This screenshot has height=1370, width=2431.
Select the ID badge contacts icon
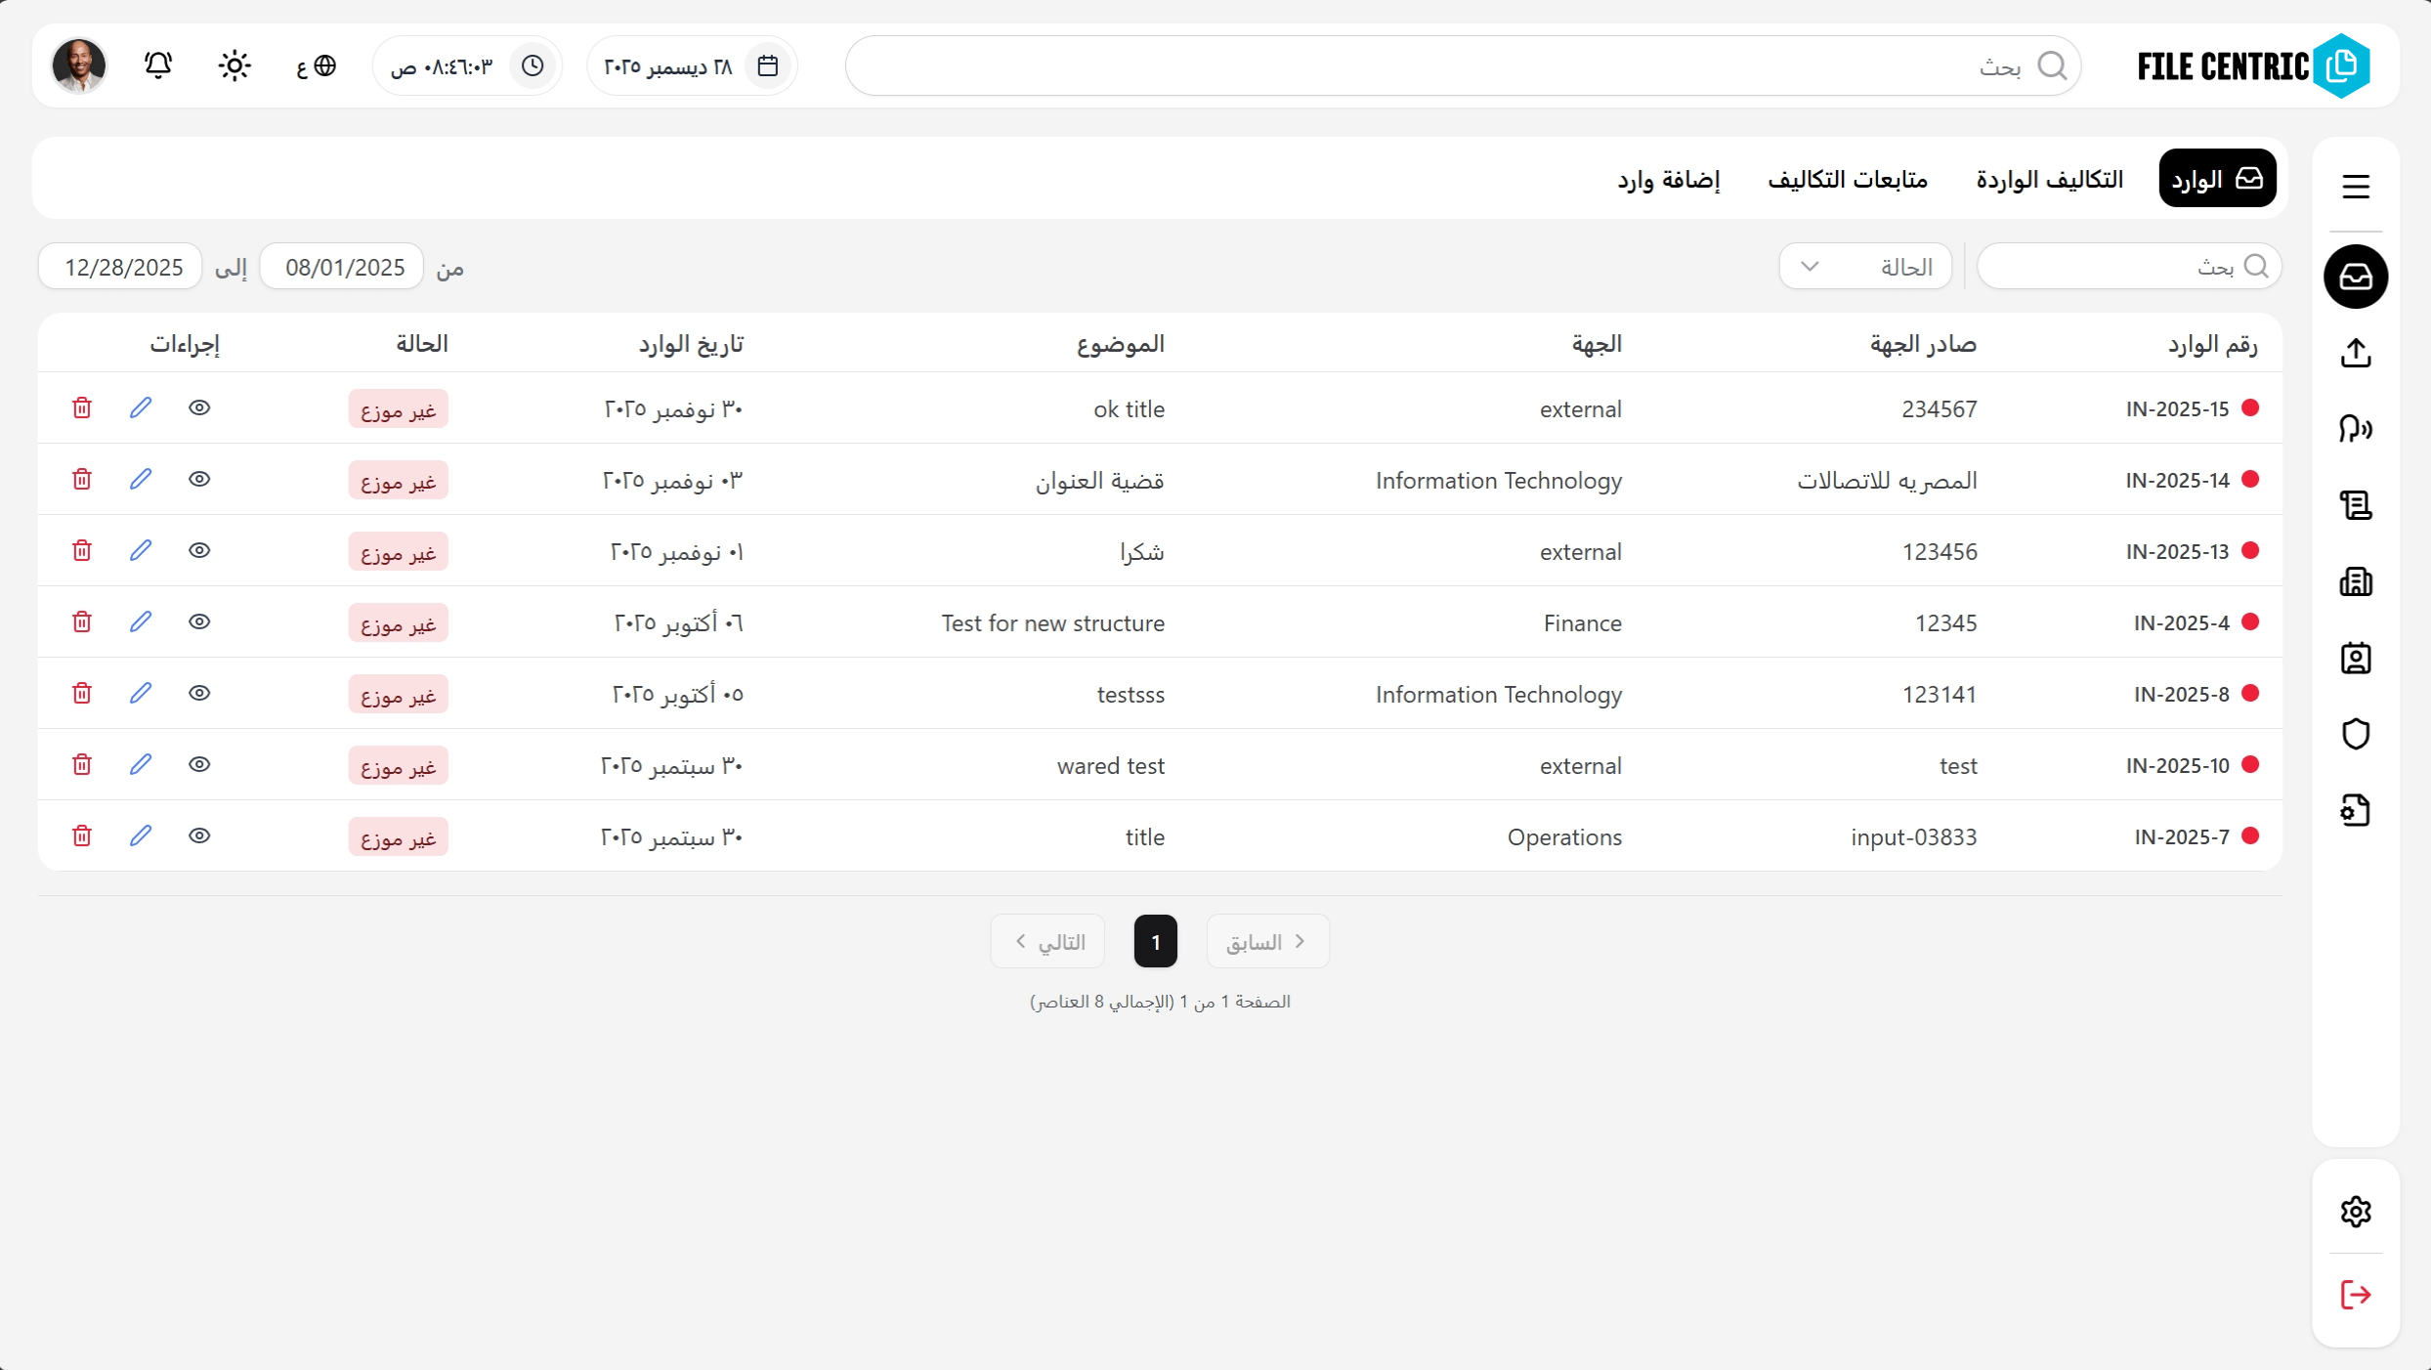pos(2356,659)
